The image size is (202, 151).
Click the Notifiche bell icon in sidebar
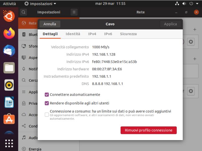[24, 69]
